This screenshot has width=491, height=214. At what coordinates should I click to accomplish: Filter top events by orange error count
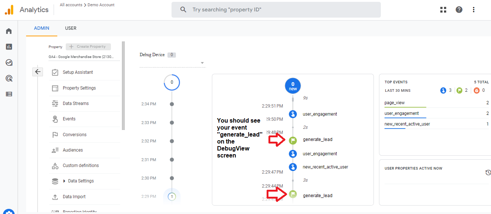479,90
